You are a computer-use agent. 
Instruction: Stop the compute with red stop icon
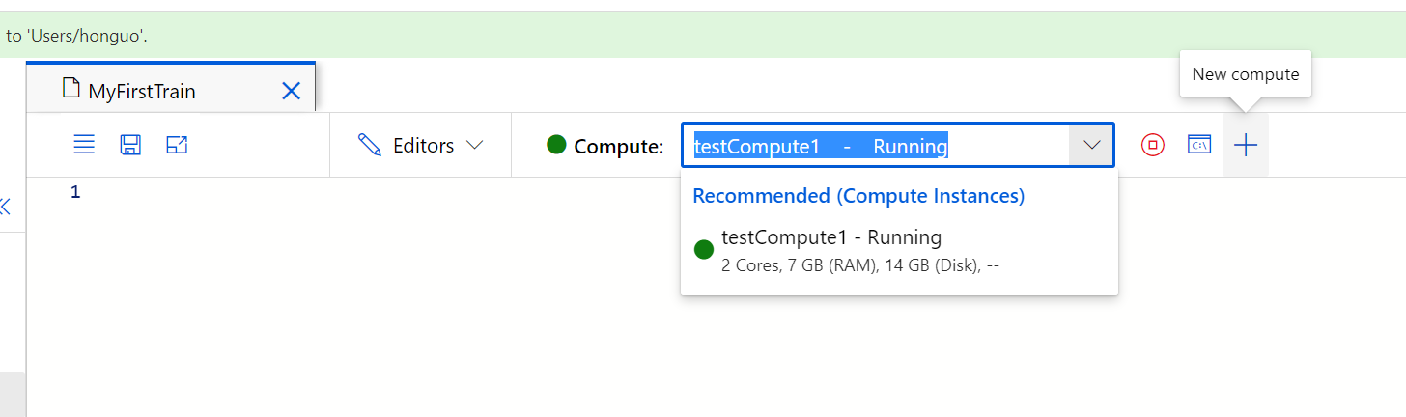pyautogui.click(x=1152, y=145)
